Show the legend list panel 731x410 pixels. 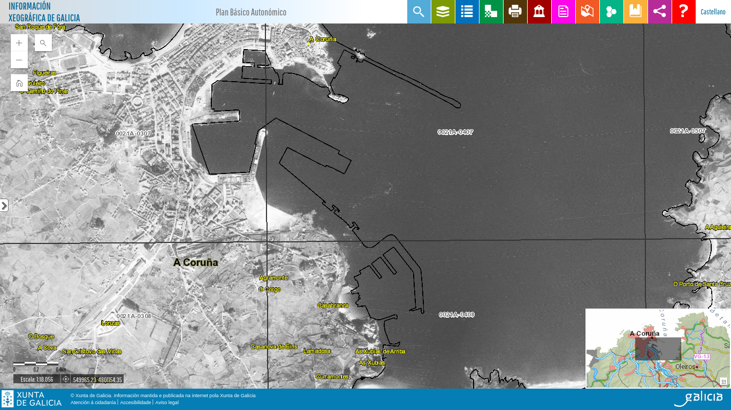point(467,12)
